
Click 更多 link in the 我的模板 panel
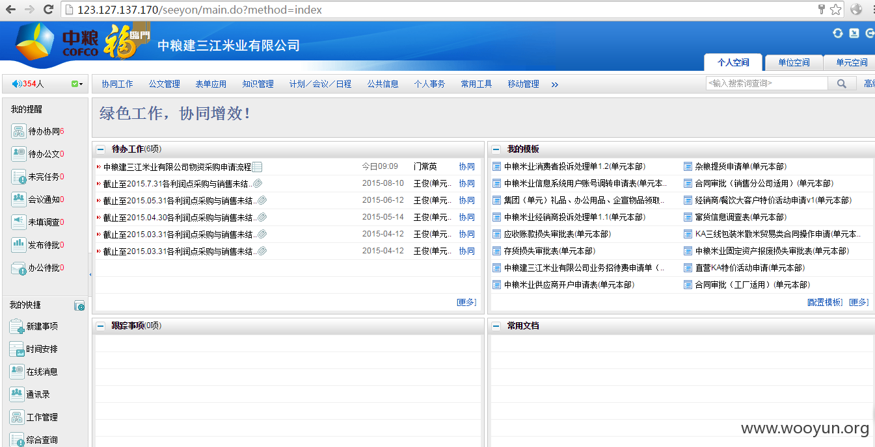point(859,302)
